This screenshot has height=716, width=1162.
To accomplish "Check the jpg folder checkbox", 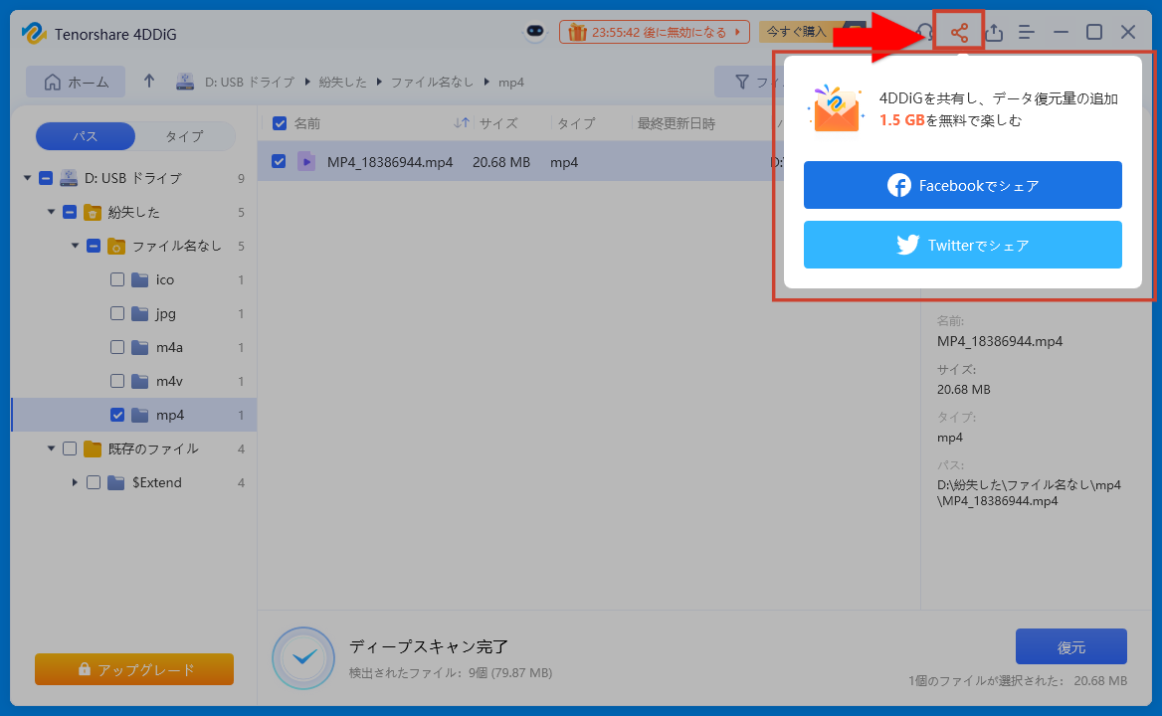I will pos(117,313).
